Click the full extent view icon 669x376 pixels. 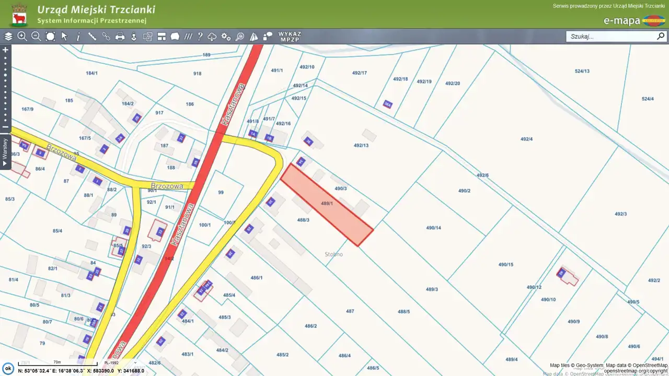50,37
